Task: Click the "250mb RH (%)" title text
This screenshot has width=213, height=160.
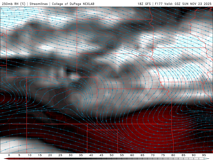Action: coord(14,4)
